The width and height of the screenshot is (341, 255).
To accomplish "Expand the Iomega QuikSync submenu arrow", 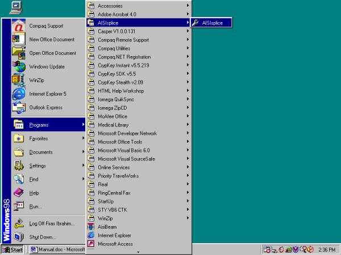I will point(188,99).
